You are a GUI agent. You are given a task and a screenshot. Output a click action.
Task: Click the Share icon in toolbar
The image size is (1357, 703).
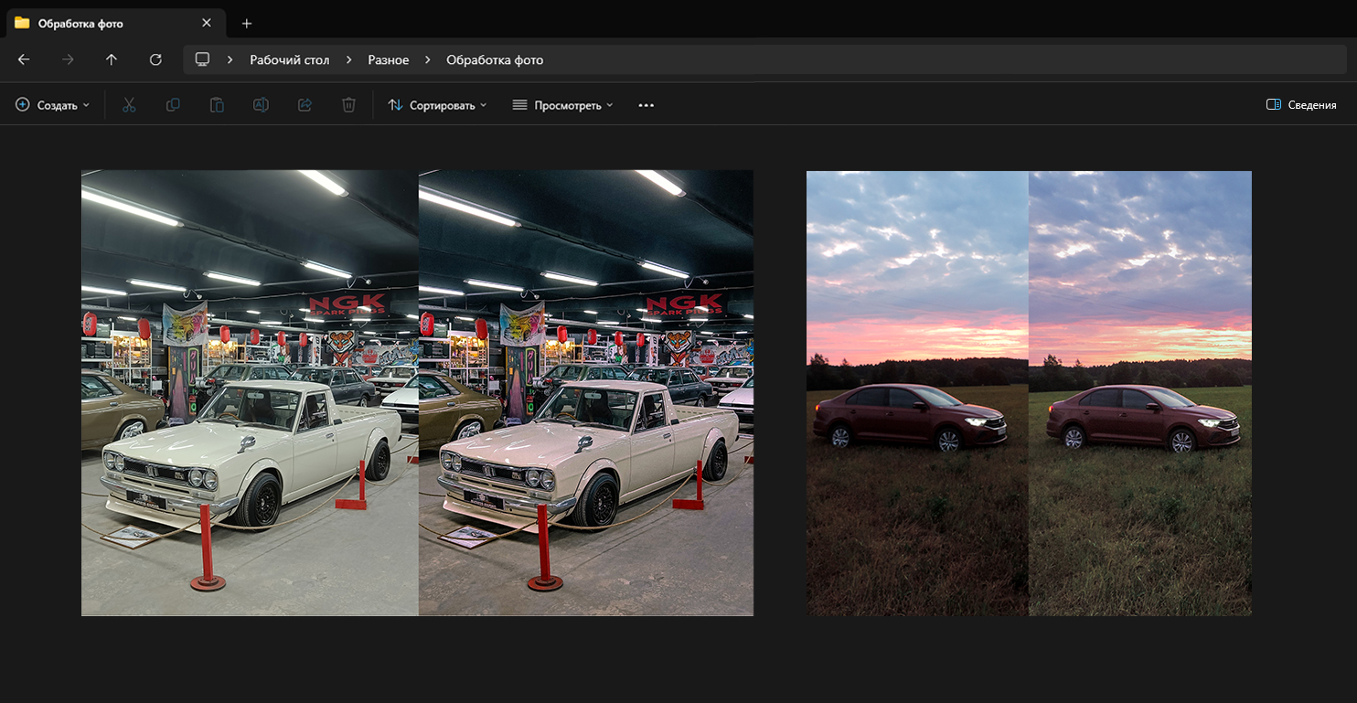pos(305,105)
